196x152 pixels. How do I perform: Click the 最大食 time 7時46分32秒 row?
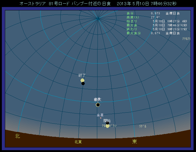[169, 25]
